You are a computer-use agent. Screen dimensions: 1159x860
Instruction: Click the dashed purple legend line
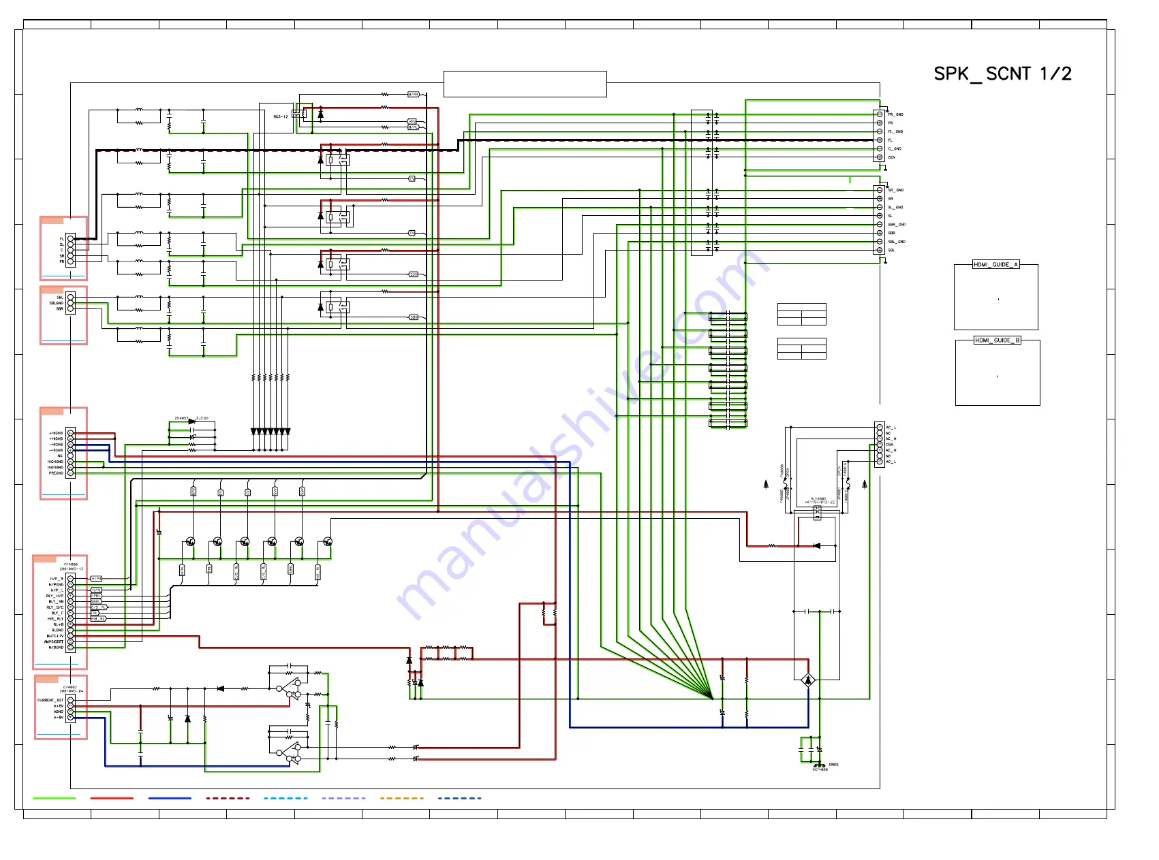point(343,798)
